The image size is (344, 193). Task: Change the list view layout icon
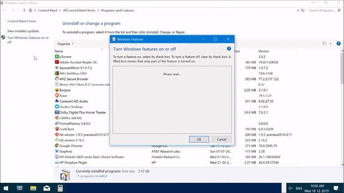click(325, 43)
